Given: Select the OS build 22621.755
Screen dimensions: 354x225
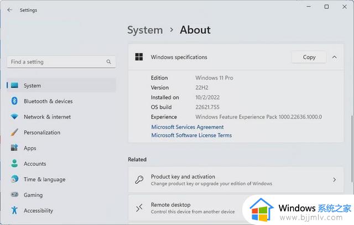Looking at the screenshot, I should 207,107.
